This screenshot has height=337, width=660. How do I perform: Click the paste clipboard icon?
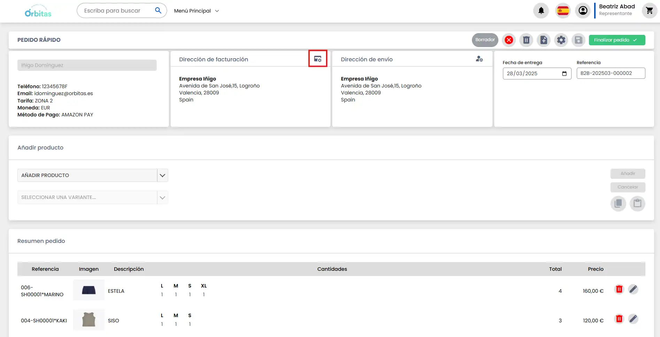(637, 203)
